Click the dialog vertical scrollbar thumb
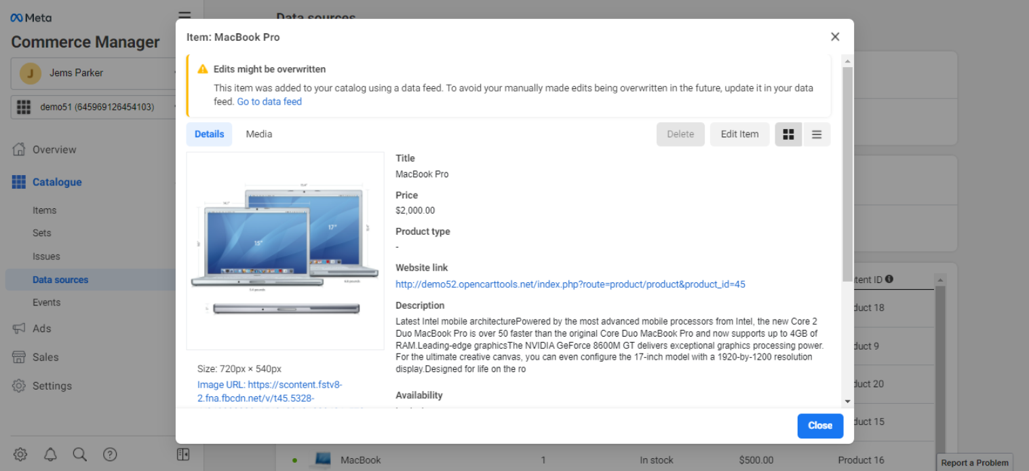 (847, 174)
